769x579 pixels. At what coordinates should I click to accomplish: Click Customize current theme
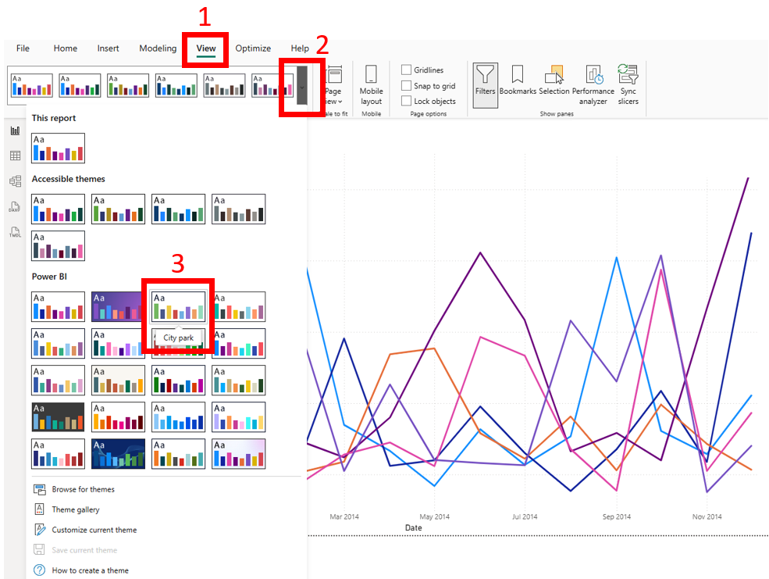pyautogui.click(x=94, y=530)
